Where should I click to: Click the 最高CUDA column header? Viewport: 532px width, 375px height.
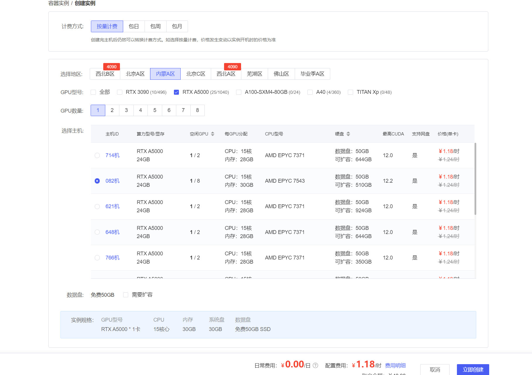click(x=393, y=134)
